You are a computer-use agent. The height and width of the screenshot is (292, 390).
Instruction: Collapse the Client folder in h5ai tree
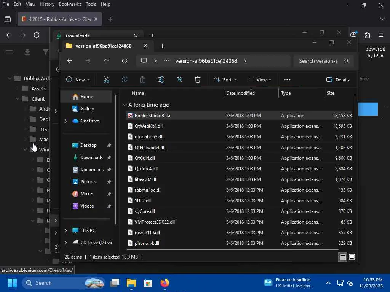(x=18, y=99)
